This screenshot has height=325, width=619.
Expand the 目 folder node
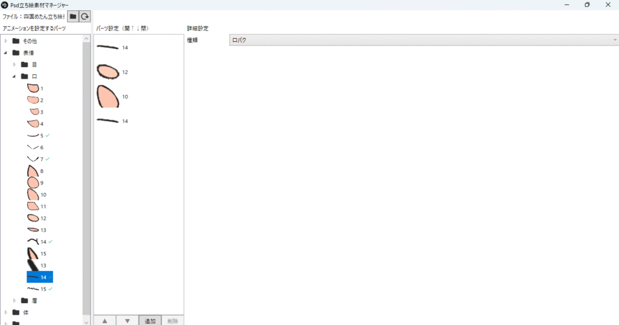[x=15, y=64]
